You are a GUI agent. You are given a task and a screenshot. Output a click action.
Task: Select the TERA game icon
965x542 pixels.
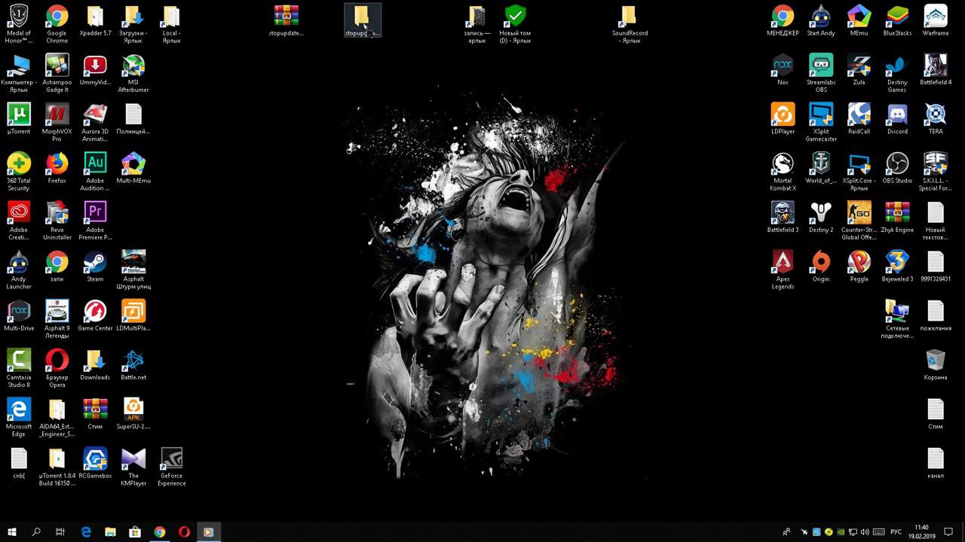click(936, 118)
